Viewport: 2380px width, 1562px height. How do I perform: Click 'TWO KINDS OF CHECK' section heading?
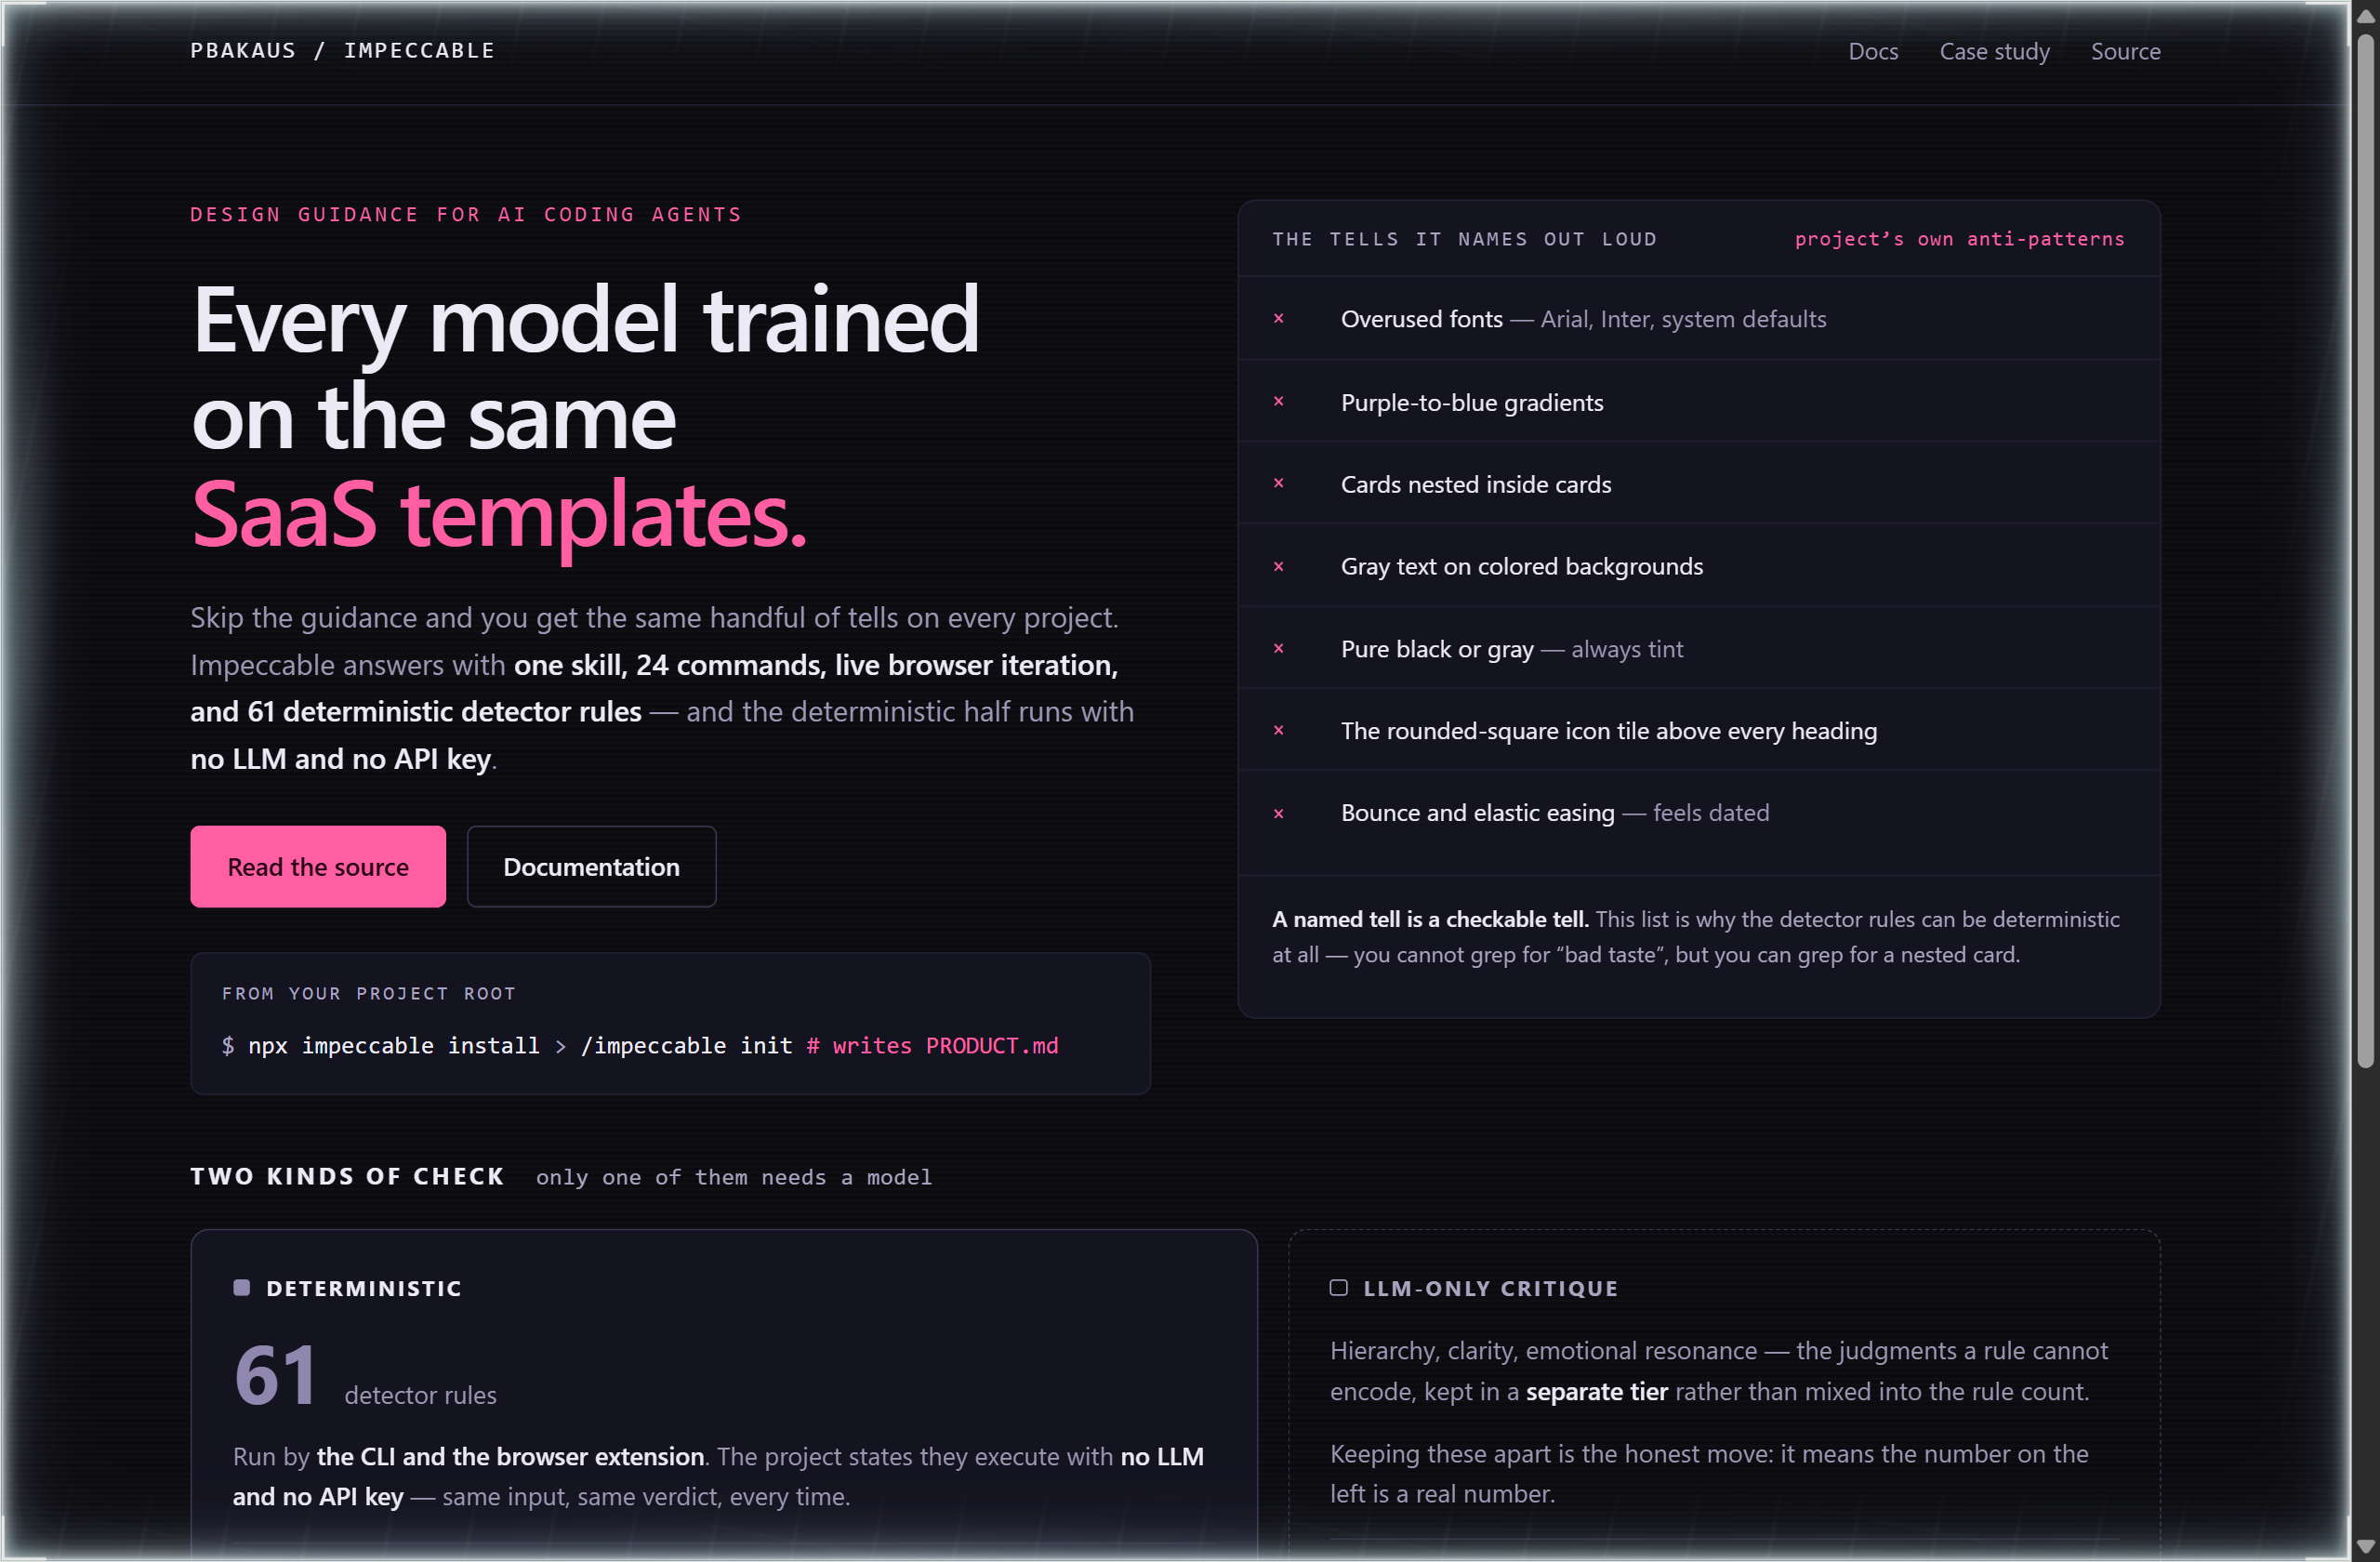347,1176
